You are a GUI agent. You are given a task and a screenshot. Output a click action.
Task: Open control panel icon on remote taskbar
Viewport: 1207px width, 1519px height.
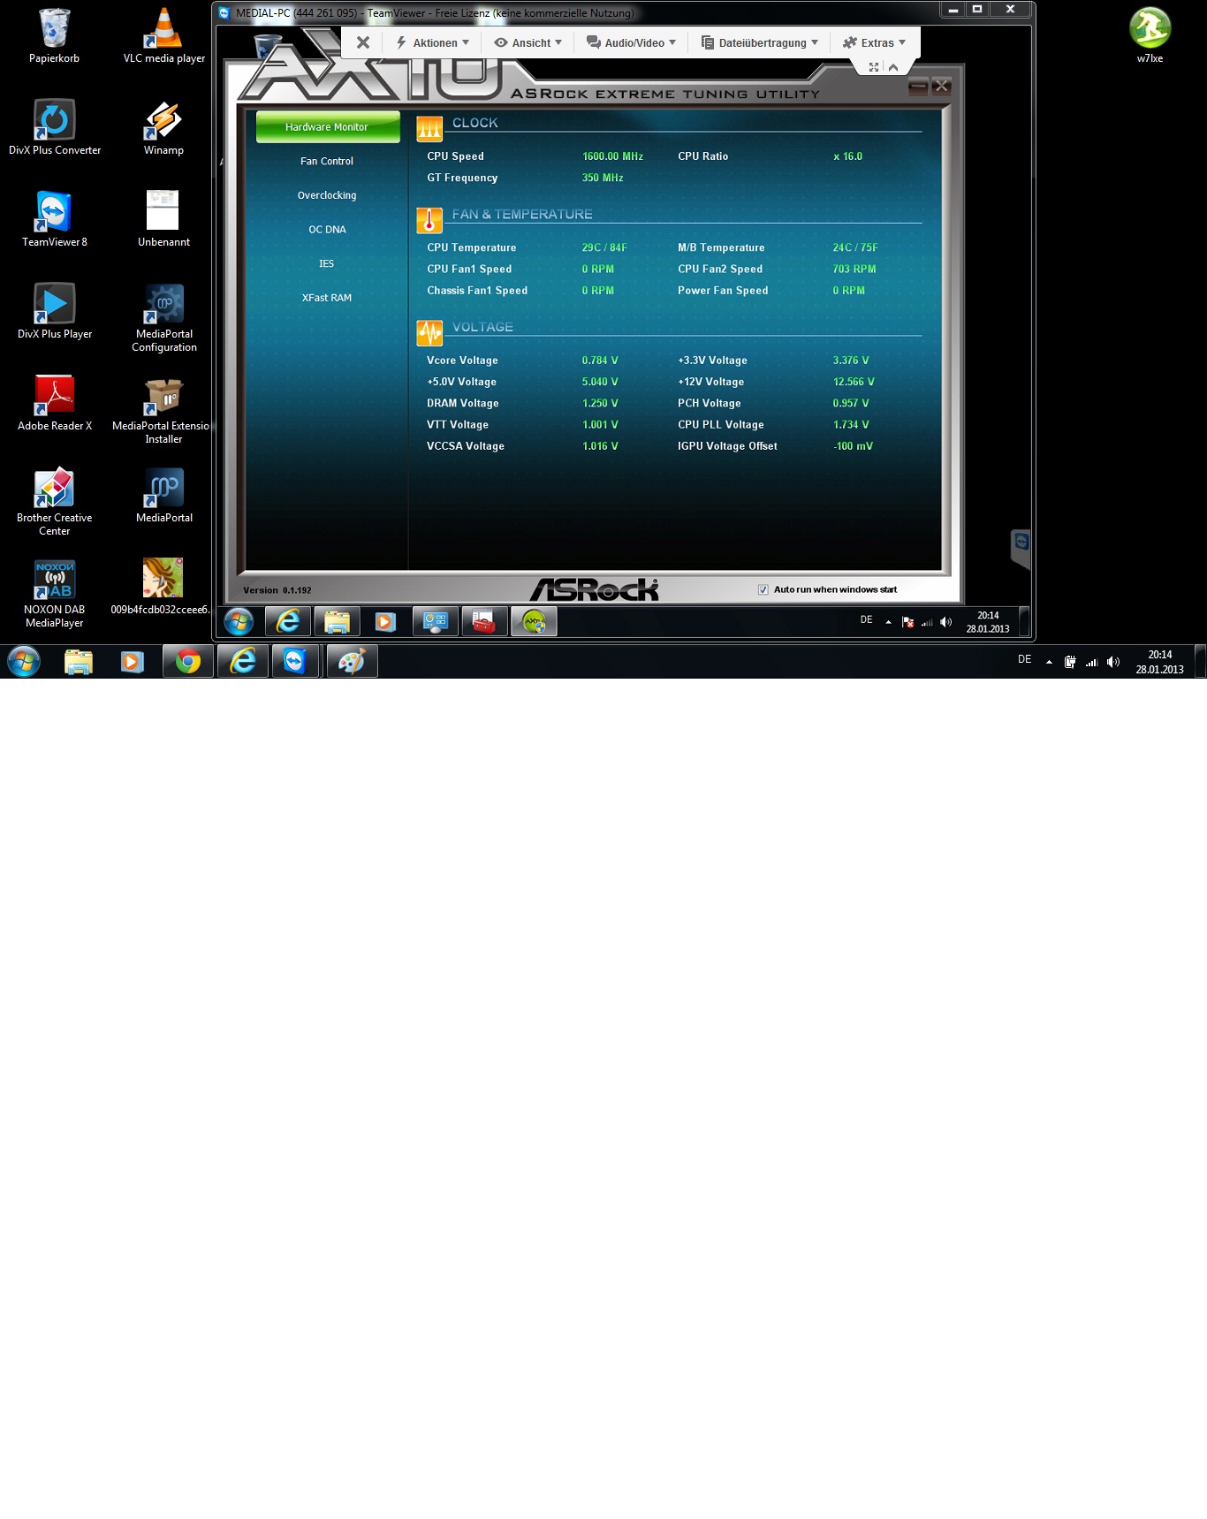[436, 621]
